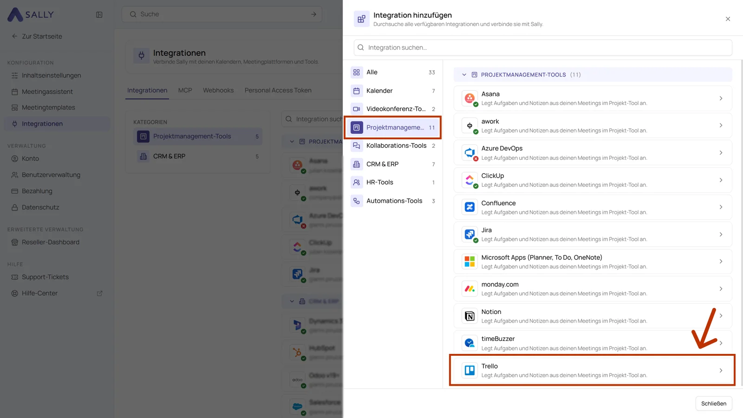Select Projektmanagement-Tools category on background page

tap(198, 136)
